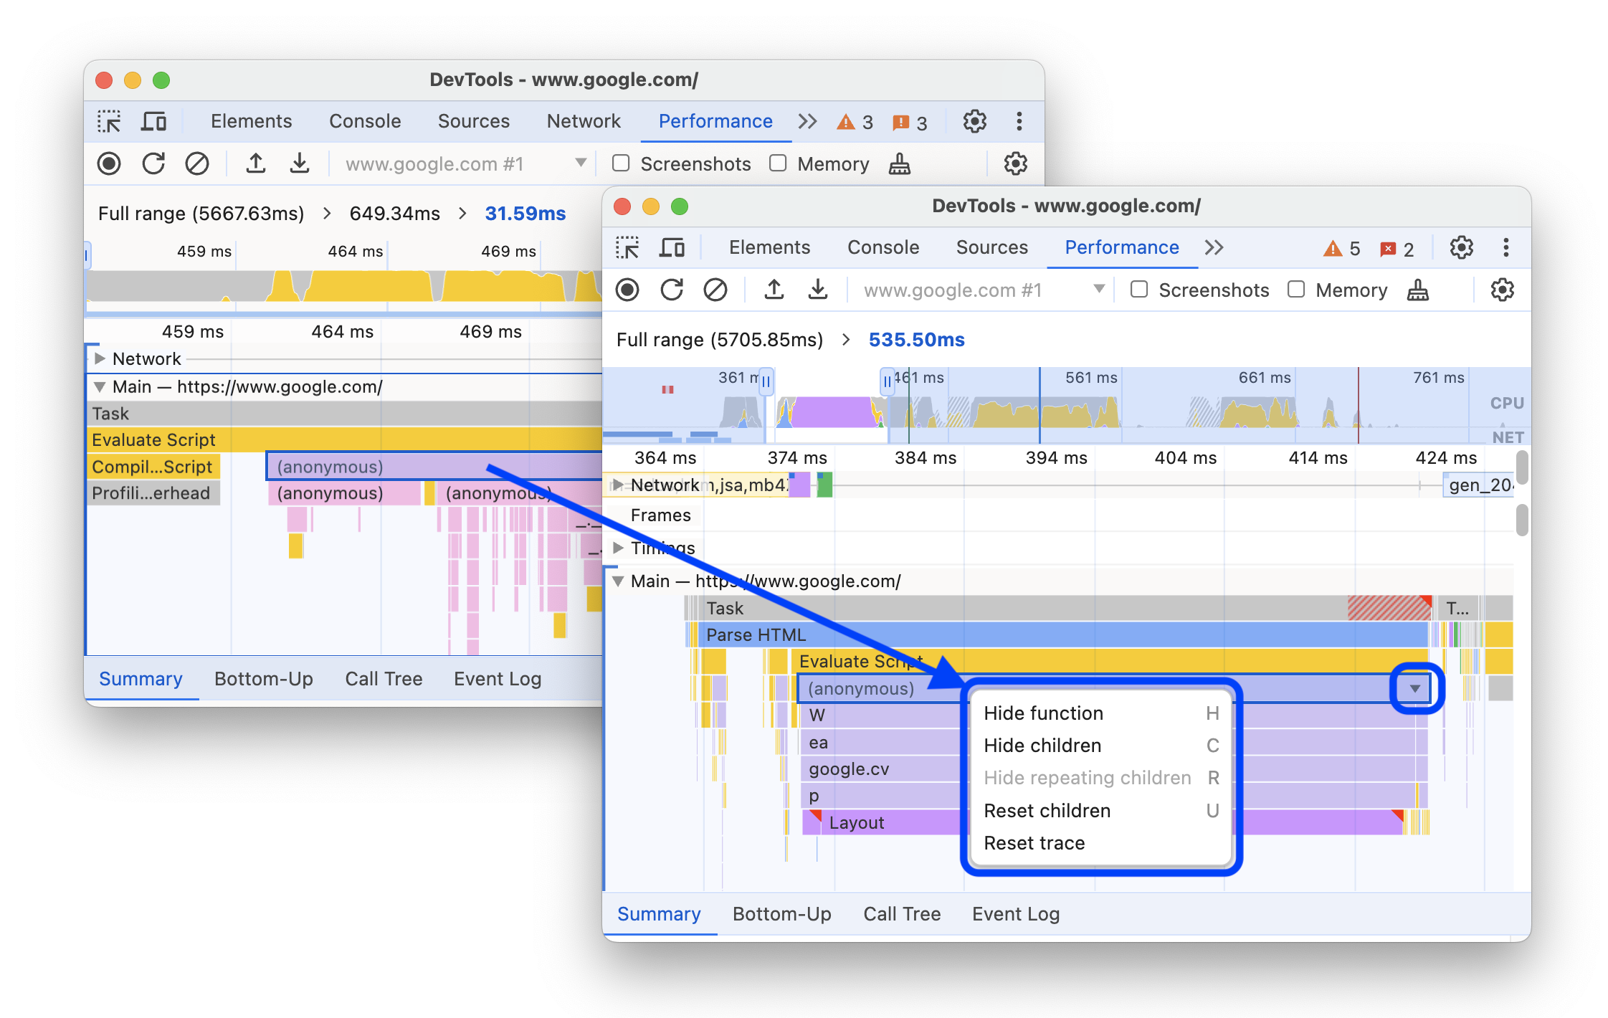Click the DevTools settings gear icon
The image size is (1608, 1018).
(1462, 247)
